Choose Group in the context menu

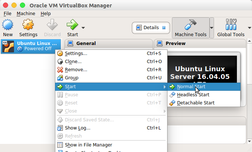coord(111,78)
